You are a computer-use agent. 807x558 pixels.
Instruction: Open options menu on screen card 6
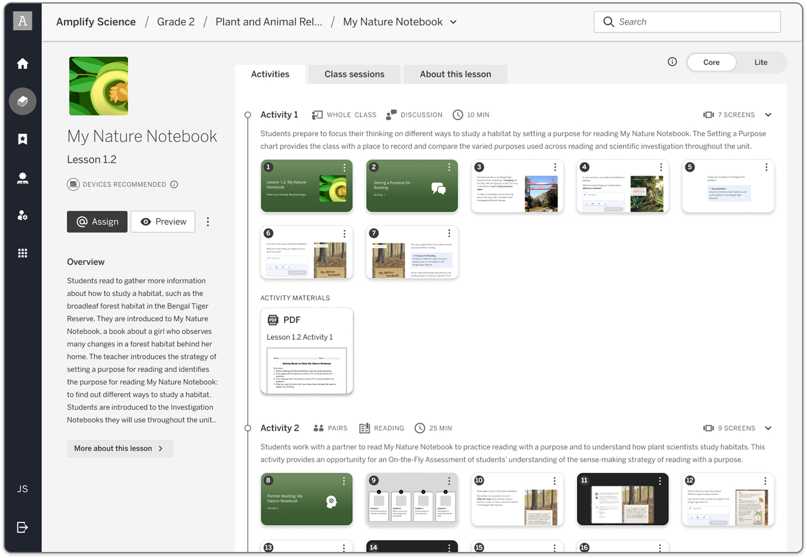click(344, 234)
